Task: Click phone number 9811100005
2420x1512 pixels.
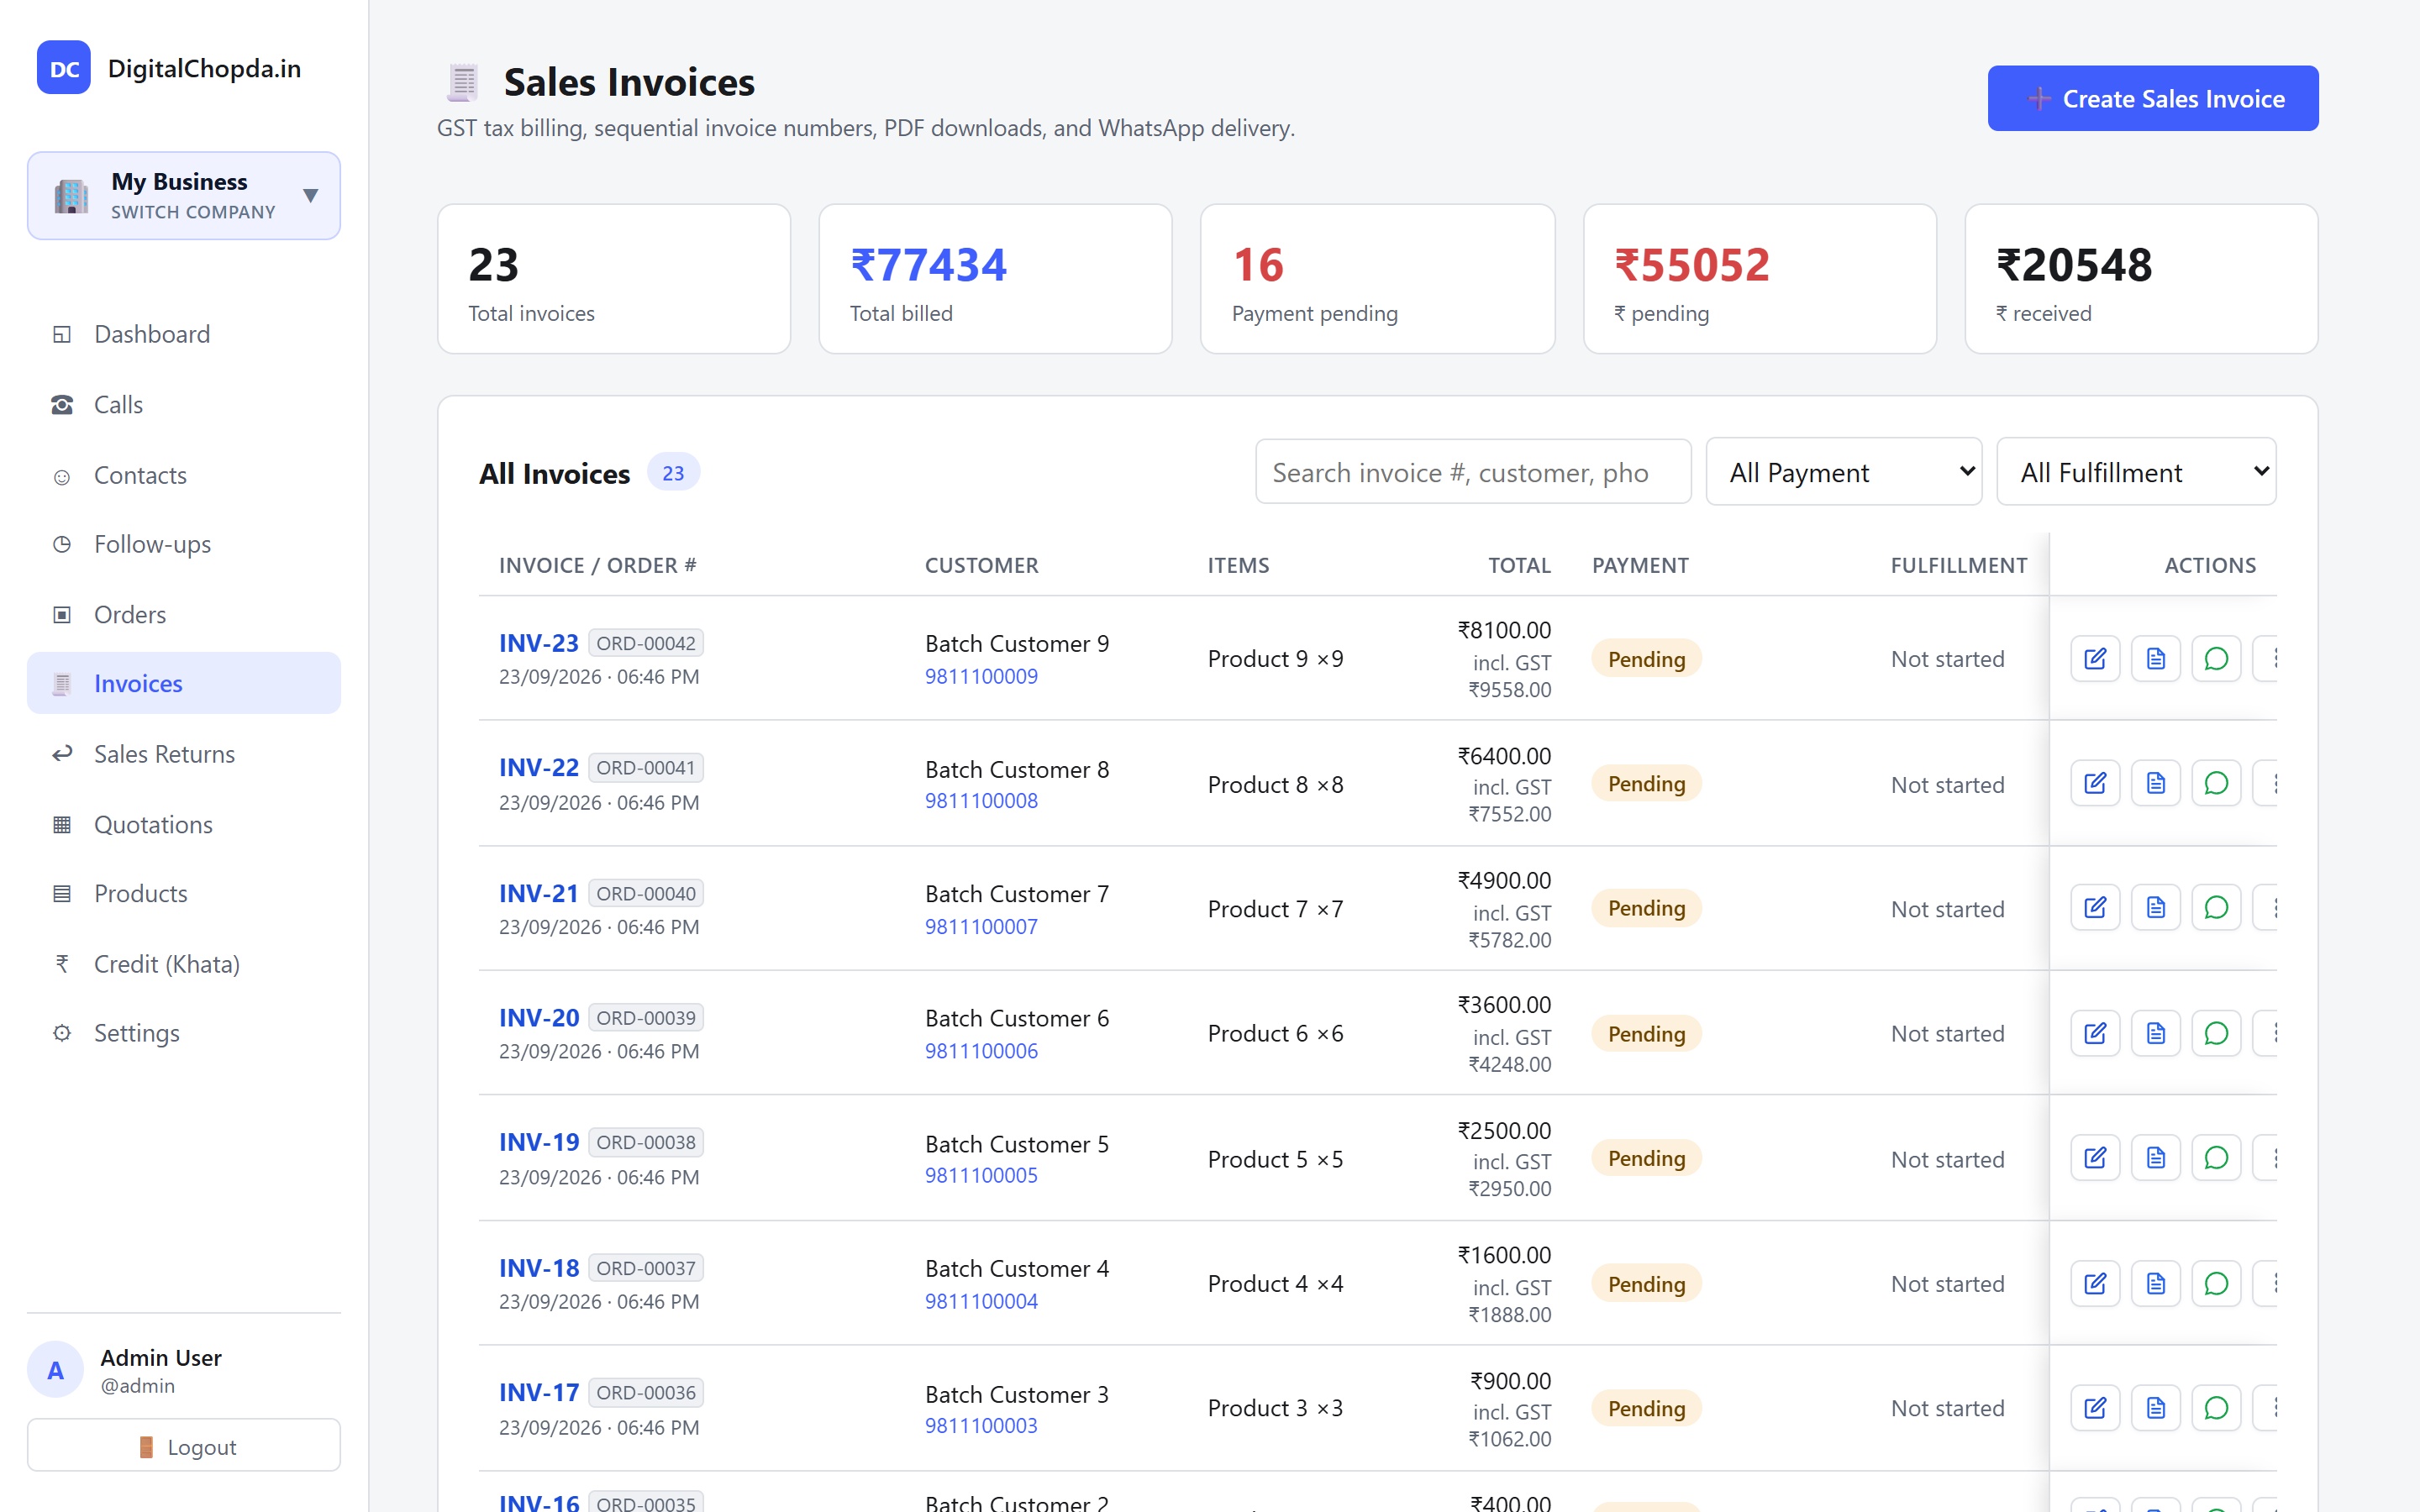Action: pos(981,1176)
